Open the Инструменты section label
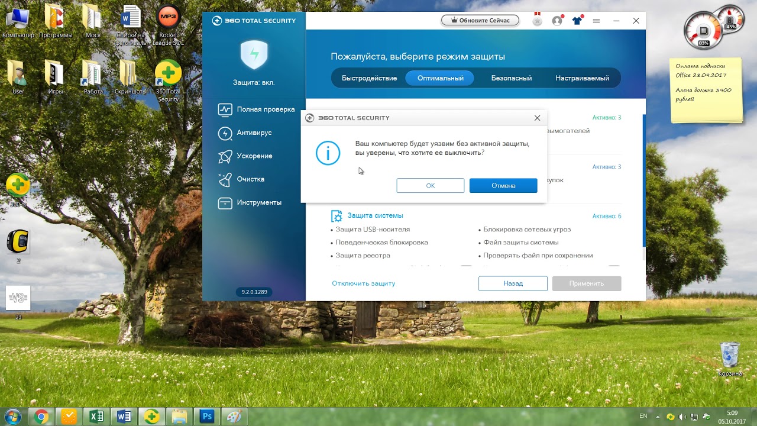The image size is (757, 426). click(259, 203)
